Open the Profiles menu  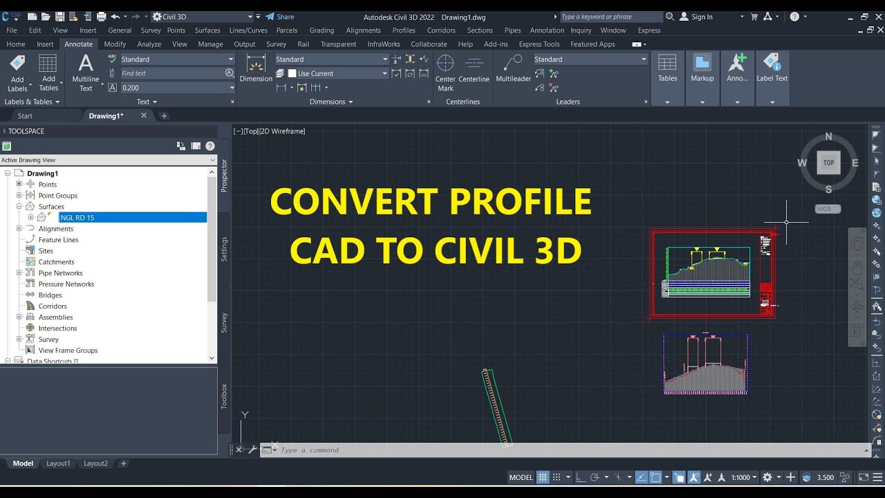pyautogui.click(x=404, y=30)
